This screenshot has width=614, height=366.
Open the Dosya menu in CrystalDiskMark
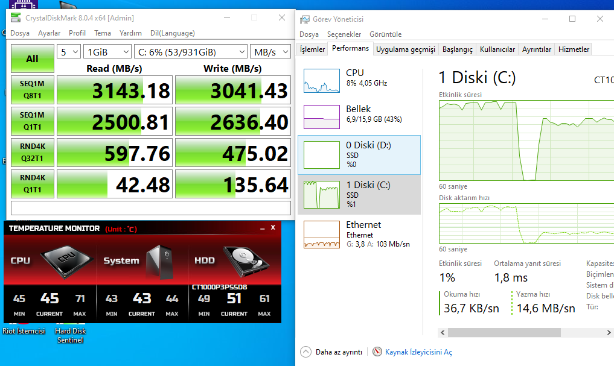tap(20, 33)
